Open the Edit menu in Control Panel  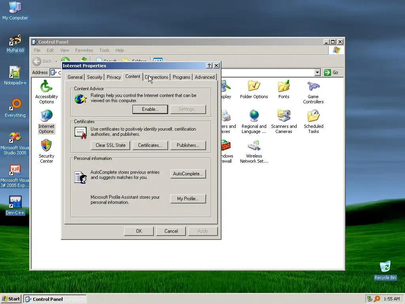50,50
